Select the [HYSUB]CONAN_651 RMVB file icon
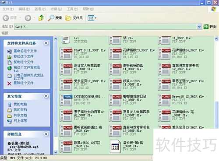Viewport: 219px width, 161px height. click(66, 100)
